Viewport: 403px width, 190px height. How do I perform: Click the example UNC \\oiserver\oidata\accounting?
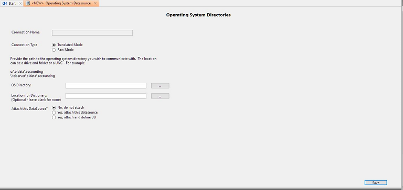(x=33, y=76)
